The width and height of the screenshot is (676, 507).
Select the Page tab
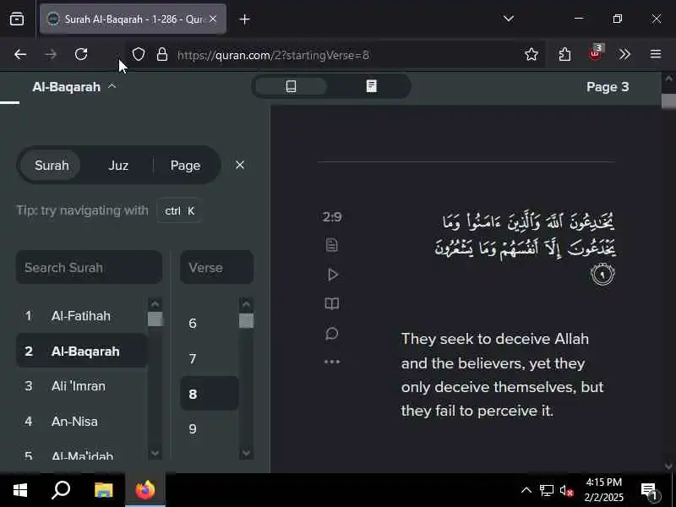point(185,166)
